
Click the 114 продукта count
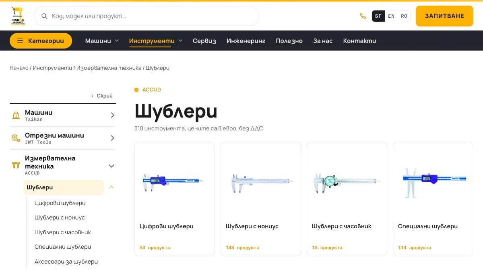click(x=415, y=248)
